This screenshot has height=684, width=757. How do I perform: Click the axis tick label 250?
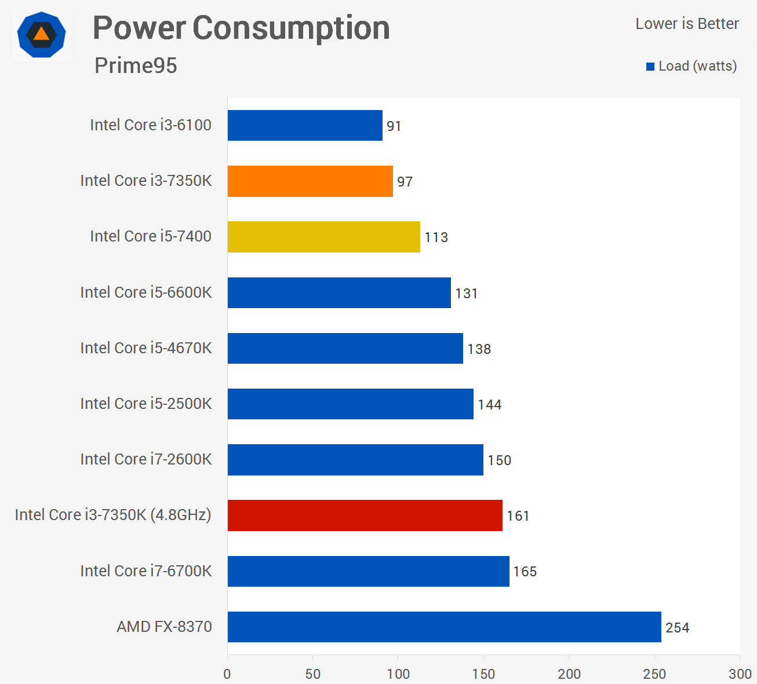pos(655,674)
